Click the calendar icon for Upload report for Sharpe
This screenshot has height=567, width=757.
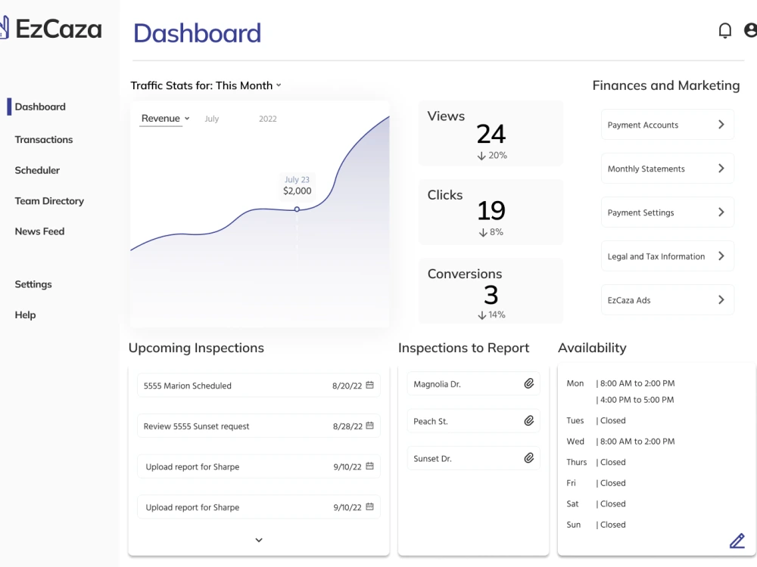coord(370,466)
